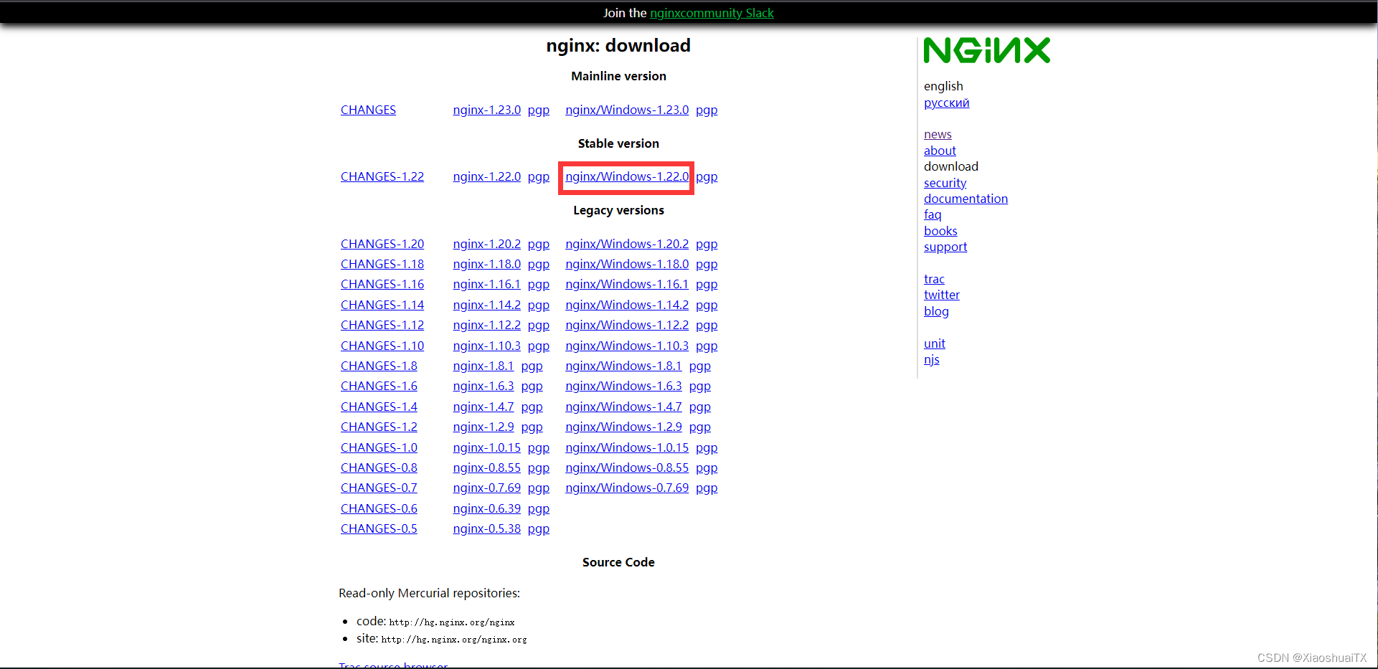
Task: Open CHANGES-1.6 link
Action: click(379, 386)
